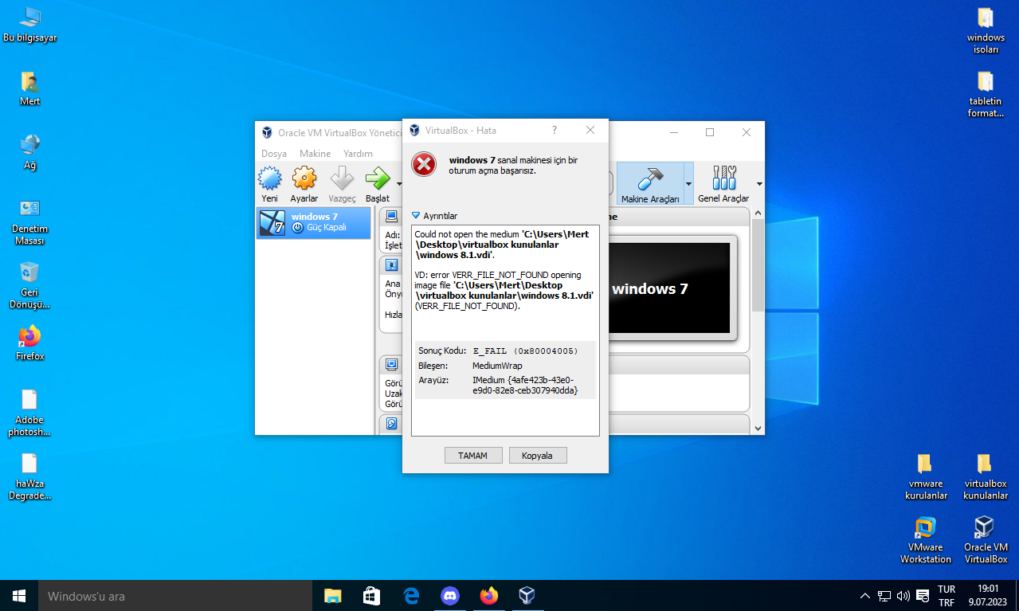
Task: Click the TUR TRF language indicator
Action: coord(946,596)
